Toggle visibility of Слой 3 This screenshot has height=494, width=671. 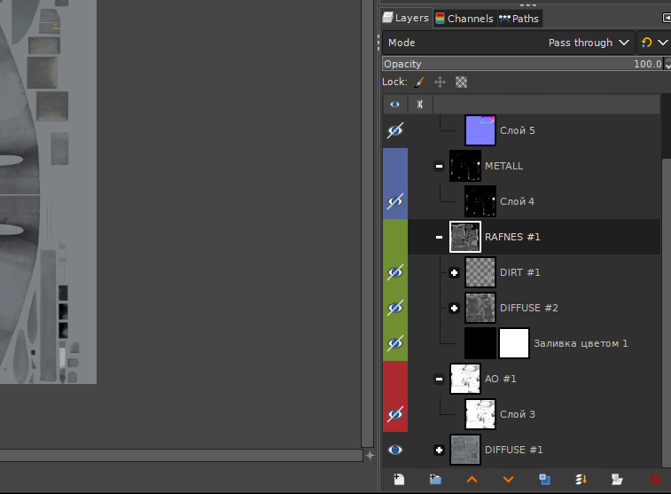(x=395, y=414)
